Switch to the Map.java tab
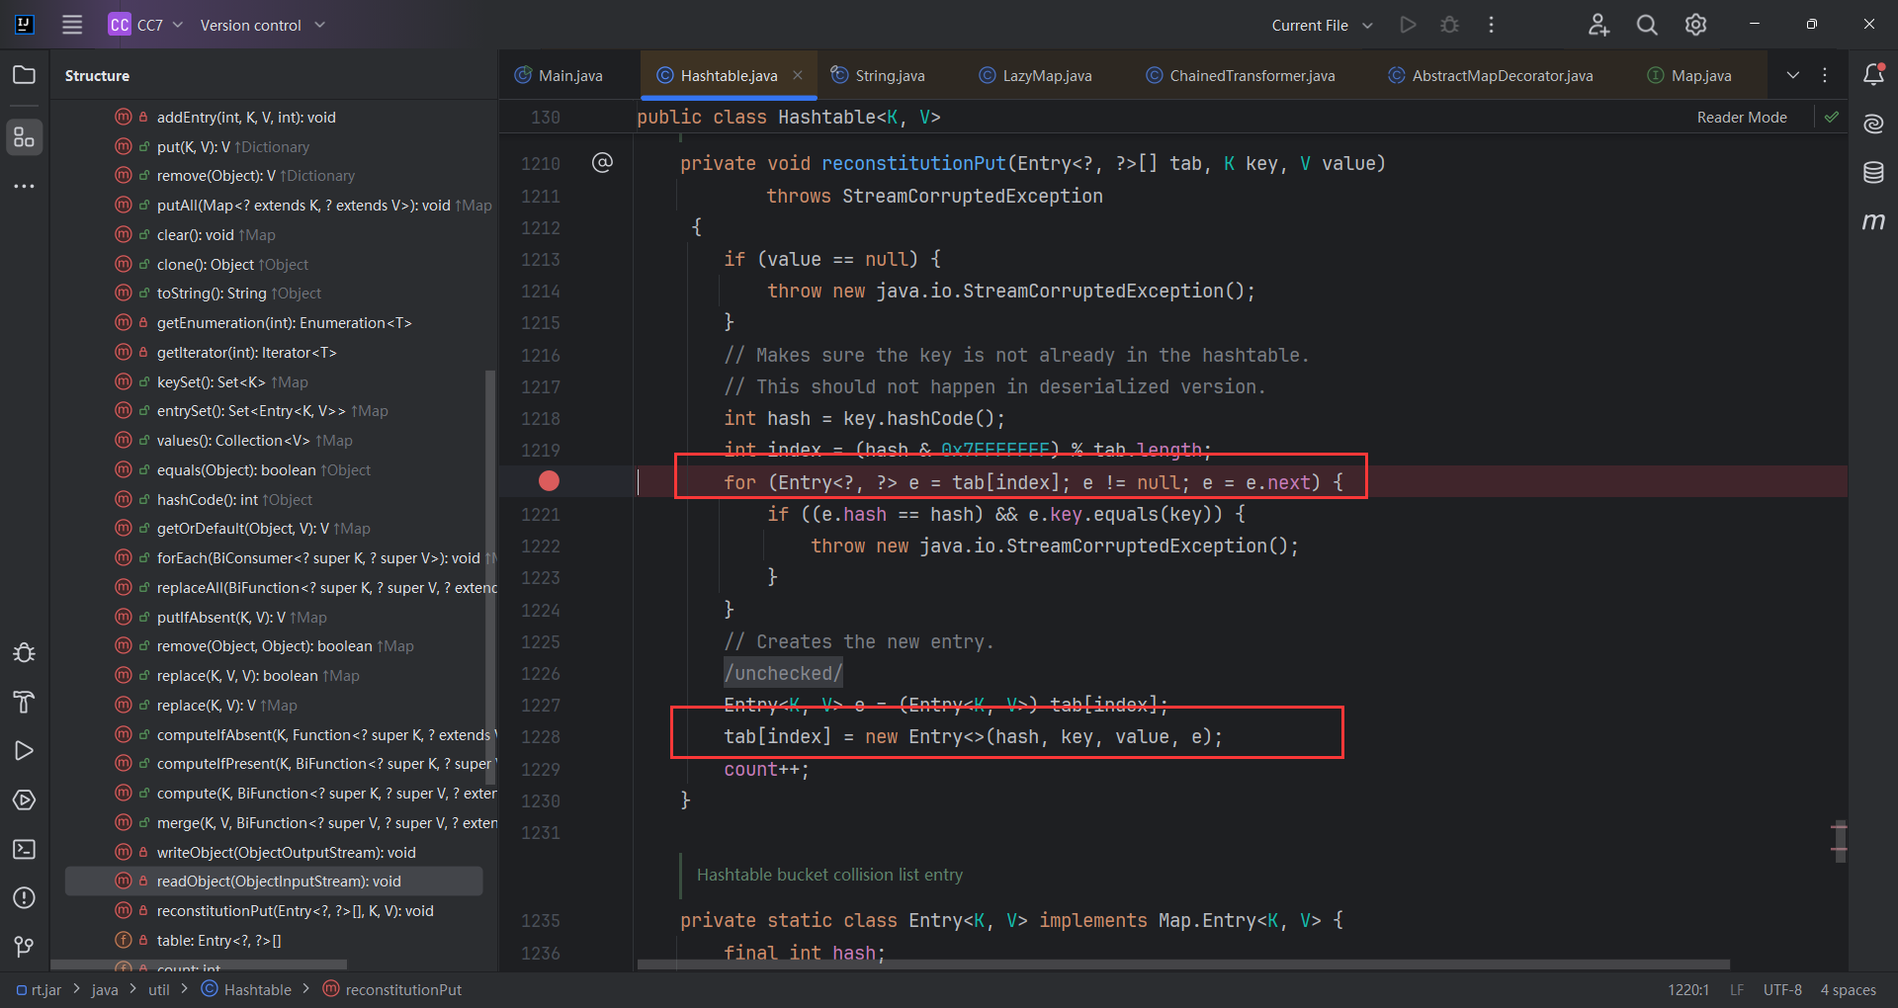 click(x=1689, y=75)
